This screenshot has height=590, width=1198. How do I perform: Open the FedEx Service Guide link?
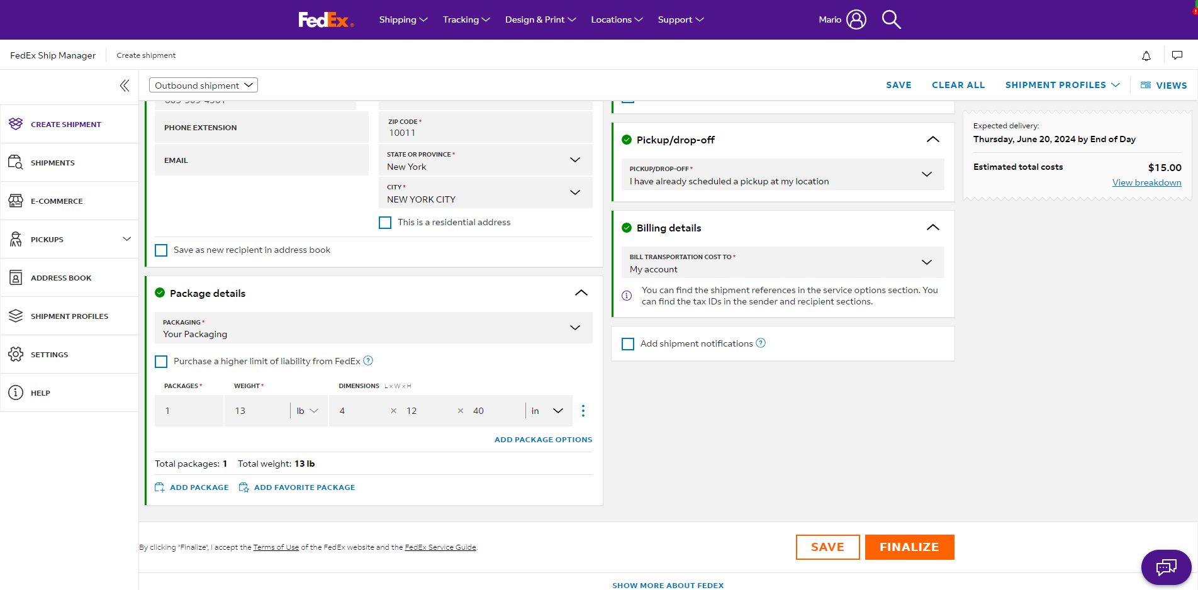(440, 547)
